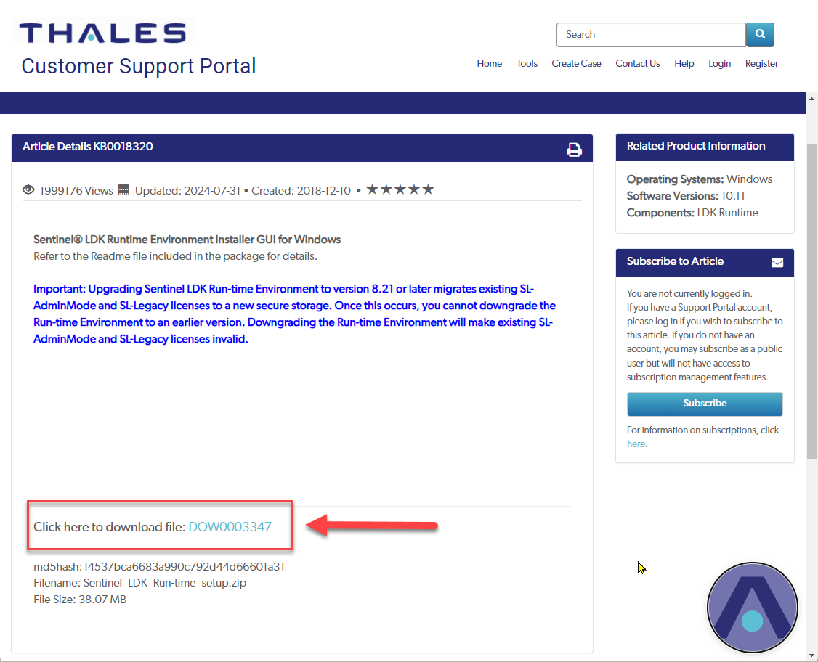Screen dimensions: 818x662
Task: Click 'You are not currently logged in' text
Action: point(689,293)
